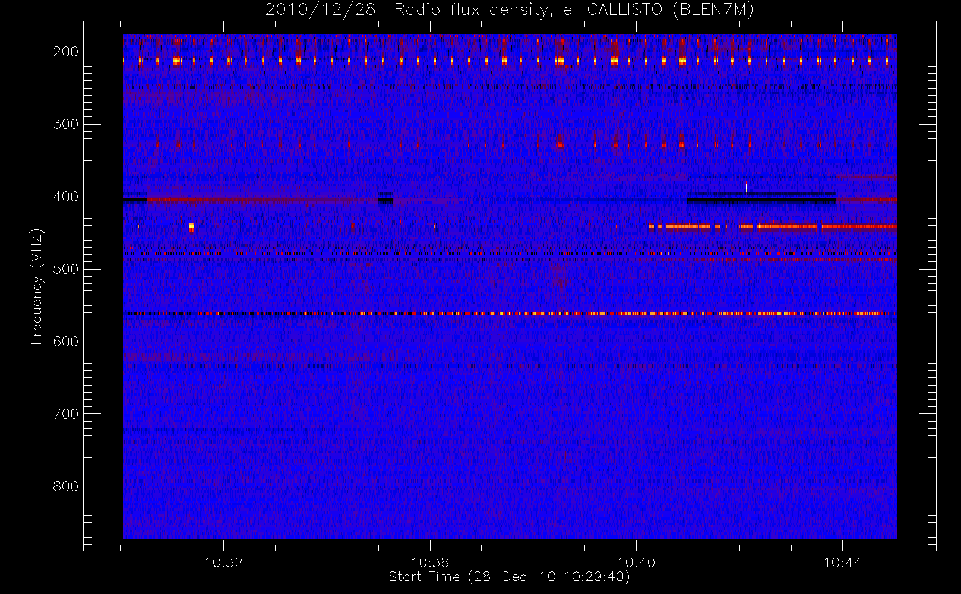Select the 800 frequency axis label
Screen dimensions: 961x594
65,486
